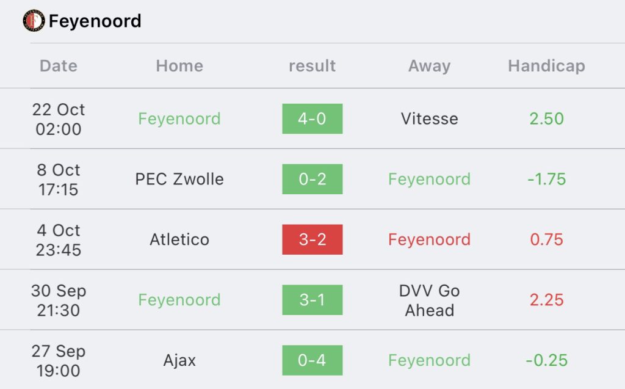Select the Date column header

click(59, 66)
